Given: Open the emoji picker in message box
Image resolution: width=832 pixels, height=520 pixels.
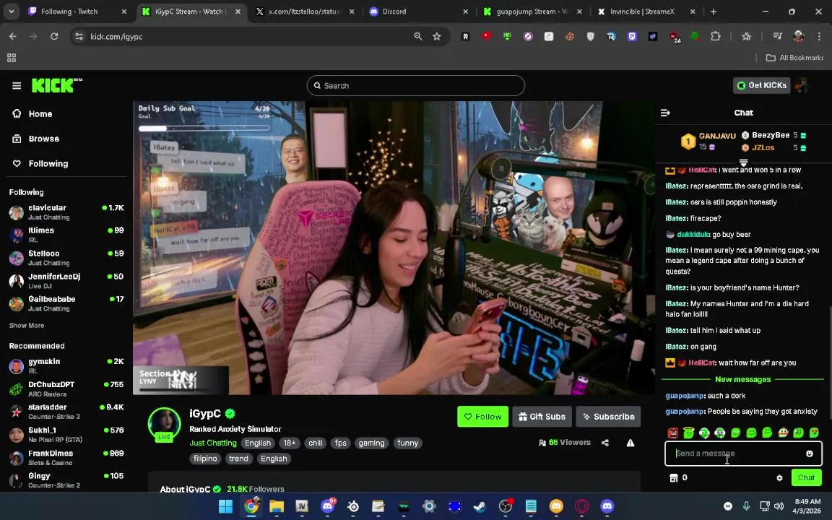Looking at the screenshot, I should tap(809, 454).
